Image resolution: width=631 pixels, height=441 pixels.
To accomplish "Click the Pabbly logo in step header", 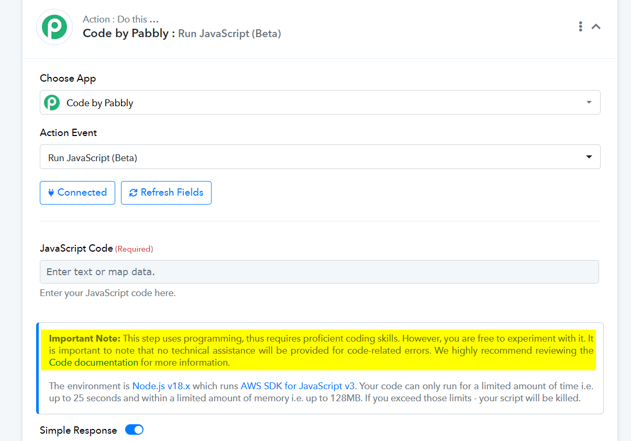I will pos(54,27).
